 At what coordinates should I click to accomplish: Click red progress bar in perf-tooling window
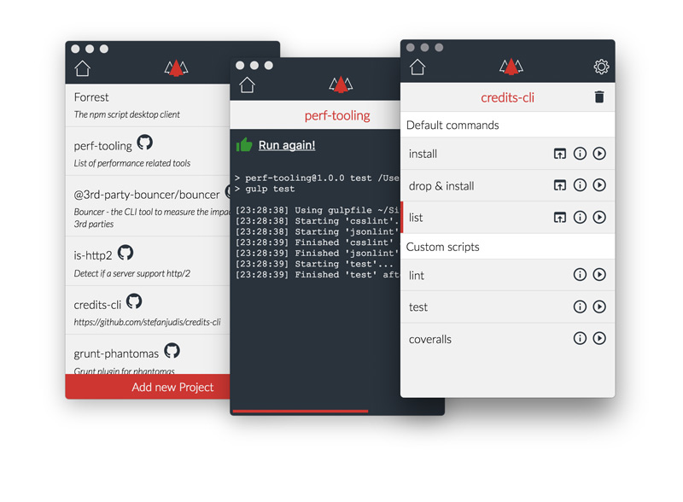(301, 411)
